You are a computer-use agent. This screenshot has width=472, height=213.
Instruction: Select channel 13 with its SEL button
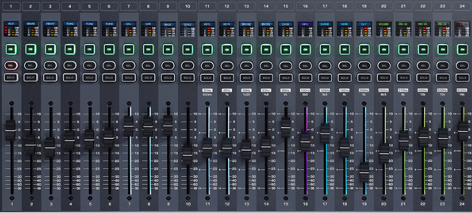(x=246, y=66)
